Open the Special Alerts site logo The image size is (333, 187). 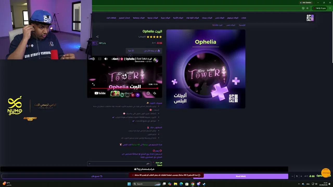[x=310, y=18]
